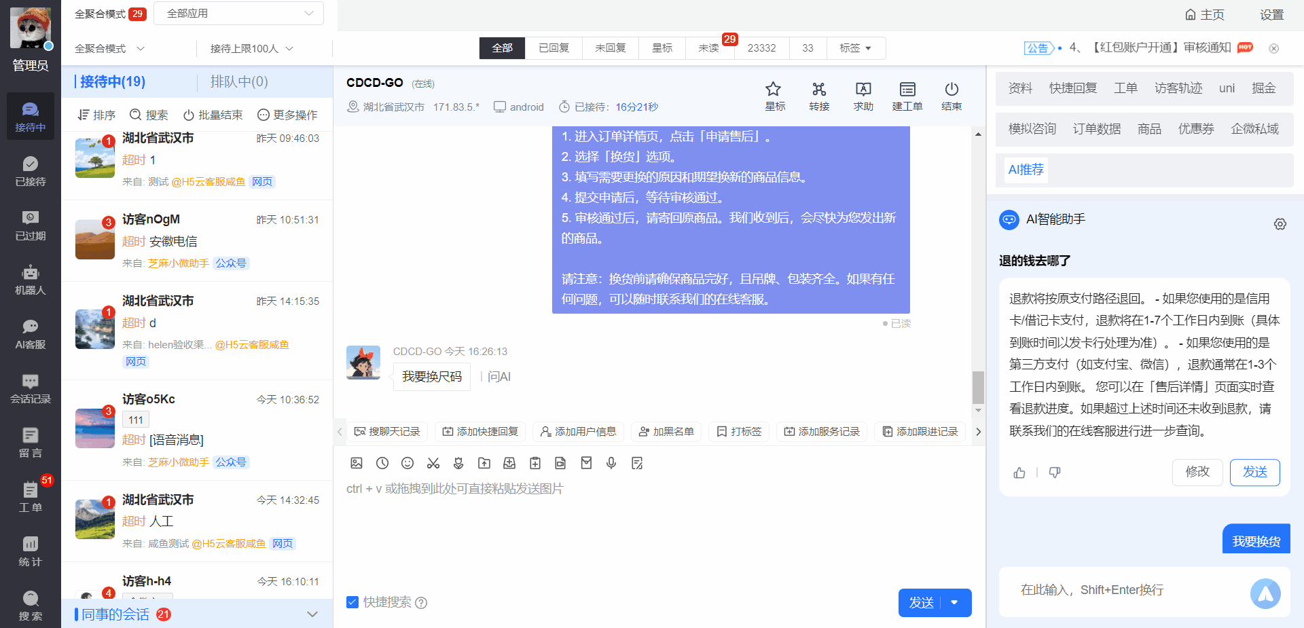Screen dimensions: 1304x628
Task: Collapse the 同事的会话 section
Action: [312, 613]
